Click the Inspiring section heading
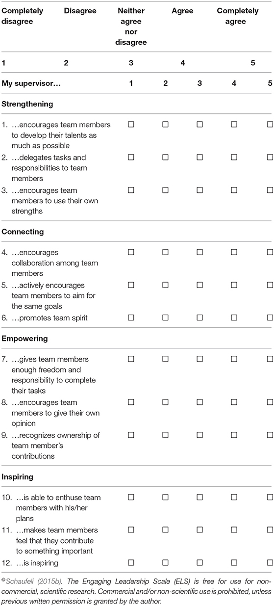 18,476
